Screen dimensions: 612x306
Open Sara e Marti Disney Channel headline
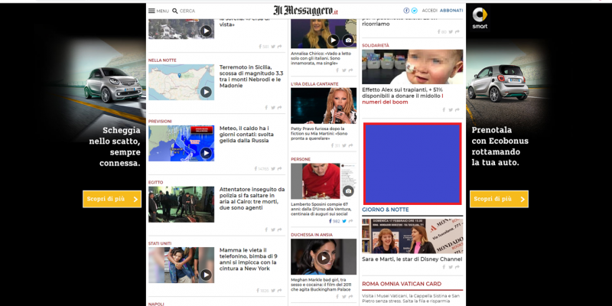[412, 259]
